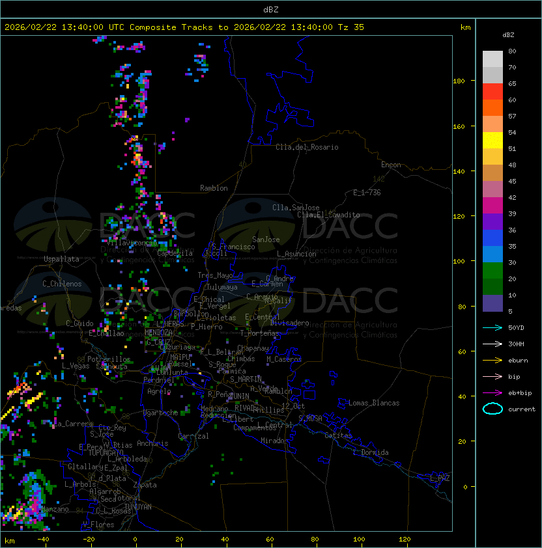
Task: Pick the light blue 30-35 dBZ swatch
Action: click(x=492, y=254)
